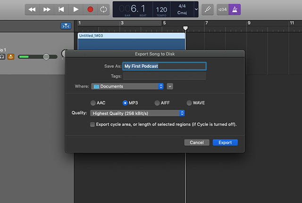Viewport: 302px width, 203px height.
Task: Enable record for the track
Action: click(x=10, y=57)
